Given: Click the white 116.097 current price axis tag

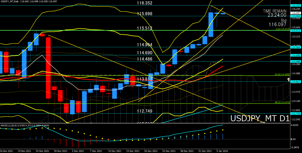Looking at the screenshot, I should tap(296, 13).
